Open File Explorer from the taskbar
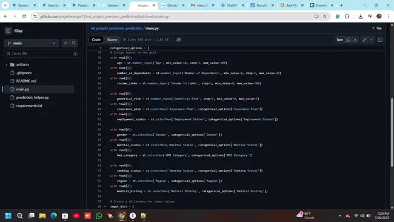 [42, 216]
